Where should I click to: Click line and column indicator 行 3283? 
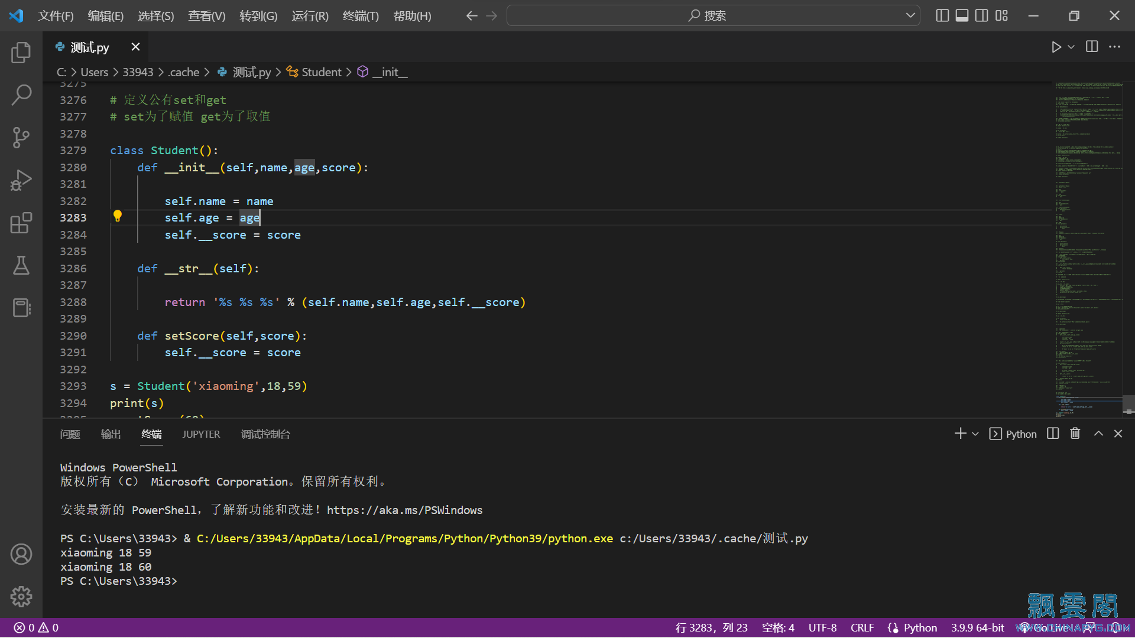[711, 627]
